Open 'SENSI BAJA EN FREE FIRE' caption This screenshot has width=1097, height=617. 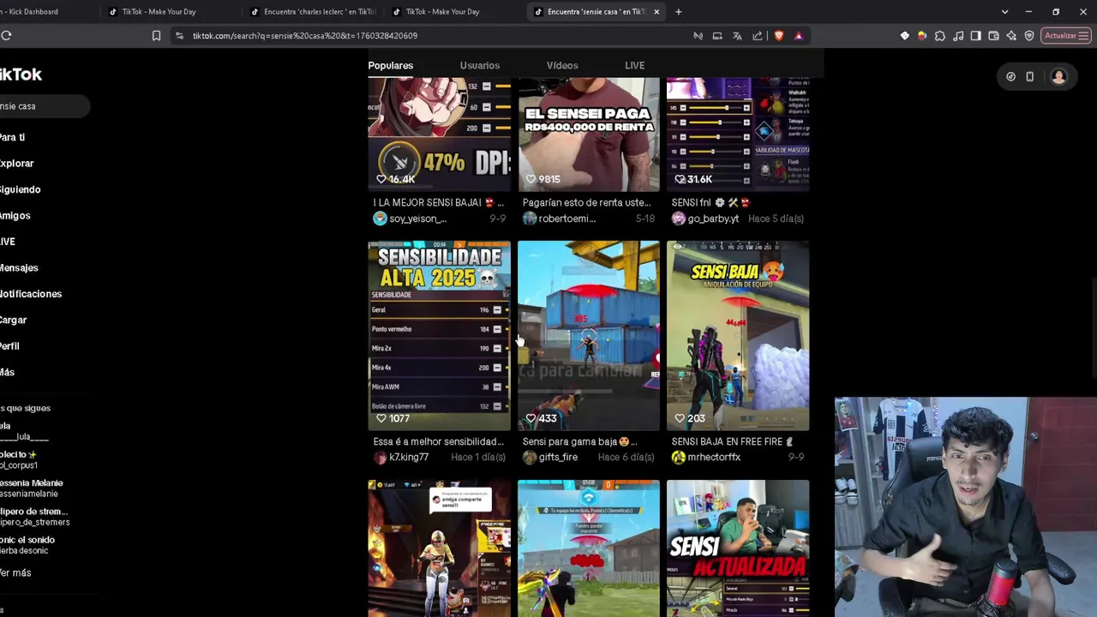click(x=732, y=441)
